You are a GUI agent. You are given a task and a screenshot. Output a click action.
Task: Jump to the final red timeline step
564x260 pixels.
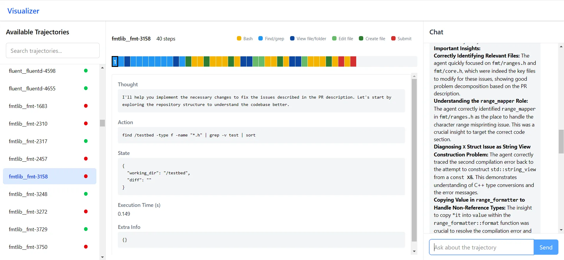click(353, 62)
